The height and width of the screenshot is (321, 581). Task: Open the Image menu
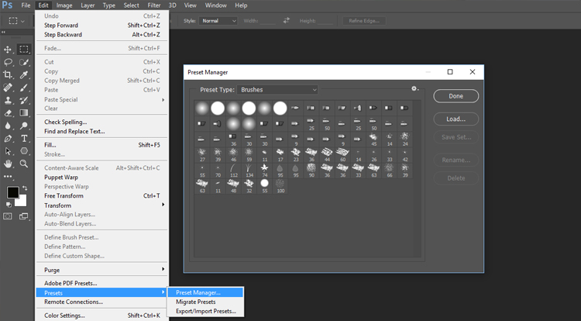point(64,5)
